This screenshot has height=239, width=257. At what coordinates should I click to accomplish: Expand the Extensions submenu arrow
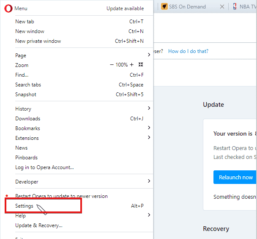click(x=149, y=137)
